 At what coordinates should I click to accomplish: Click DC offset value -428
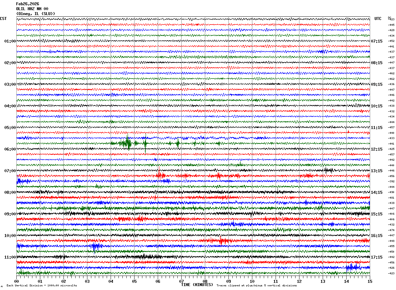coord(391,30)
